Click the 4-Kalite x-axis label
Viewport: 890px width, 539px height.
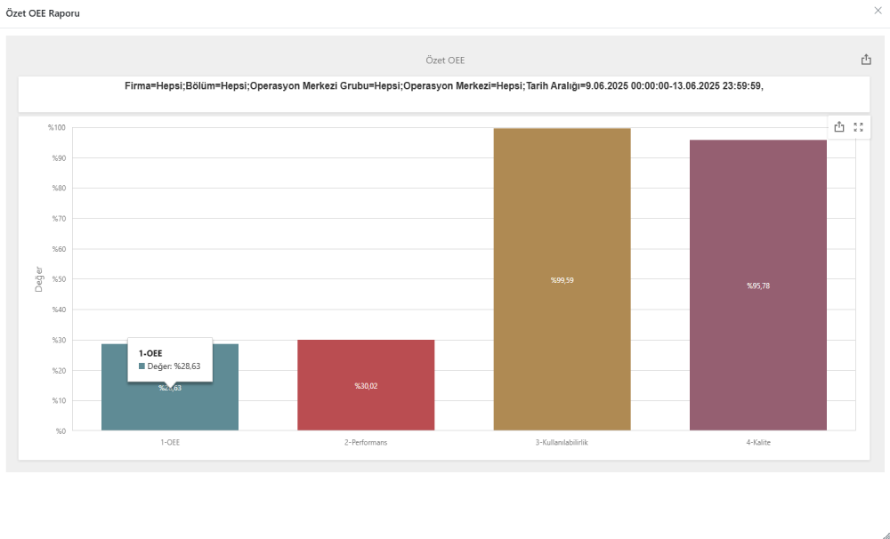757,442
